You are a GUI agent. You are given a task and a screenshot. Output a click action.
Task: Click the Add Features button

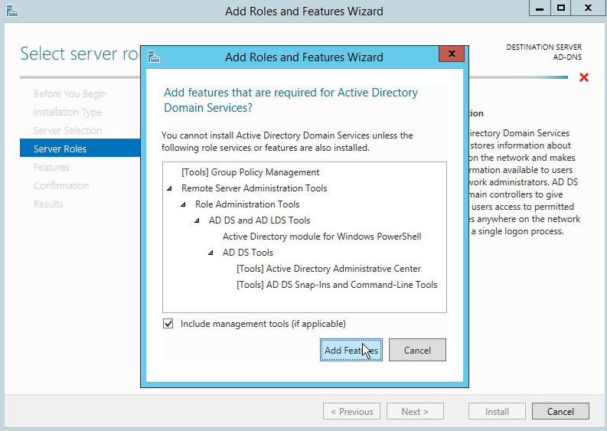(351, 350)
